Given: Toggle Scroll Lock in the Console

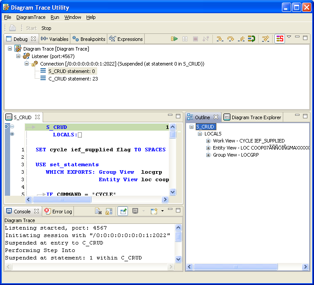Looking at the screenshot, I should pyautogui.click(x=109, y=212).
